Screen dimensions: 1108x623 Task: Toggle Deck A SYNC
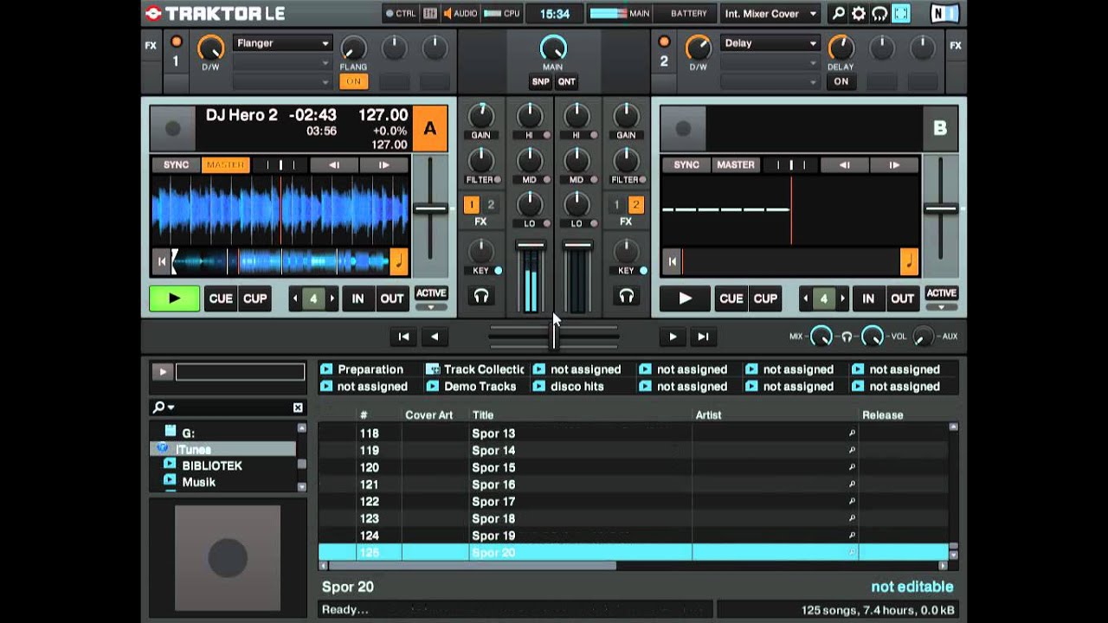(x=177, y=165)
